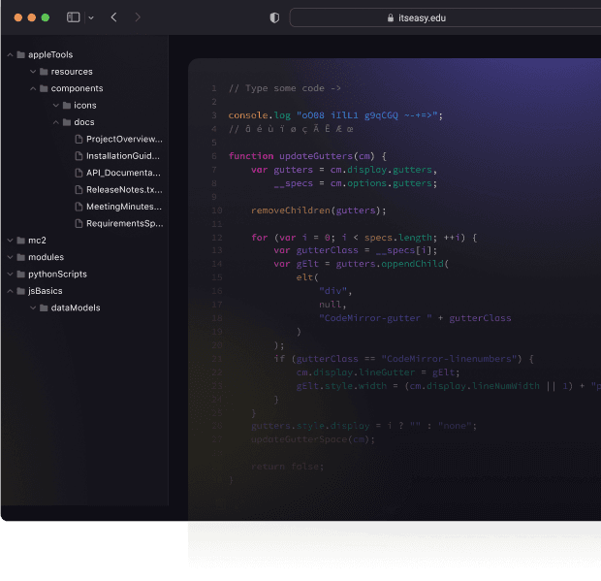Expand the resources folder chevron
This screenshot has height=581, width=601.
pos(33,72)
